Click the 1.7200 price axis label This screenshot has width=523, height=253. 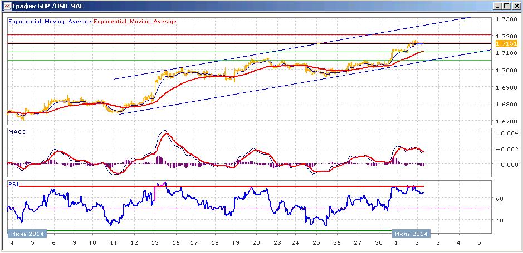[x=506, y=36]
